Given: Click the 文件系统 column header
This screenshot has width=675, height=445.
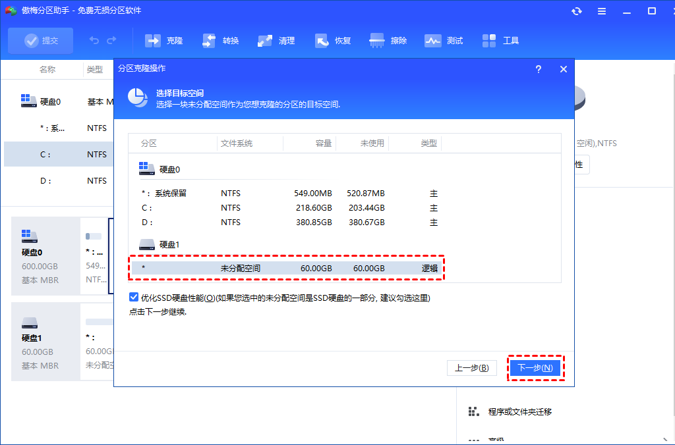Looking at the screenshot, I should (237, 143).
